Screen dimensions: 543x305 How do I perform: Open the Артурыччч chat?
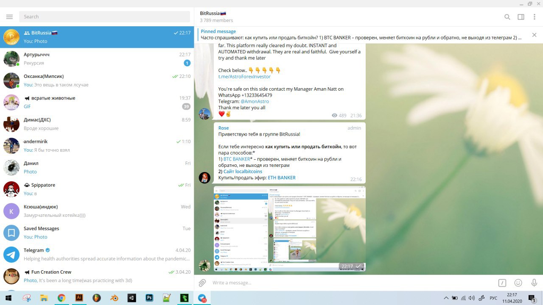[97, 58]
